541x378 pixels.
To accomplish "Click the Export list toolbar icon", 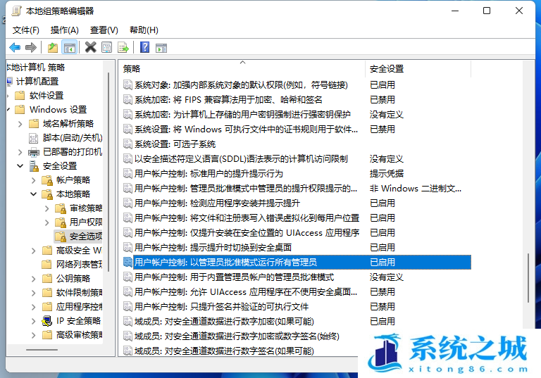I will 123,47.
